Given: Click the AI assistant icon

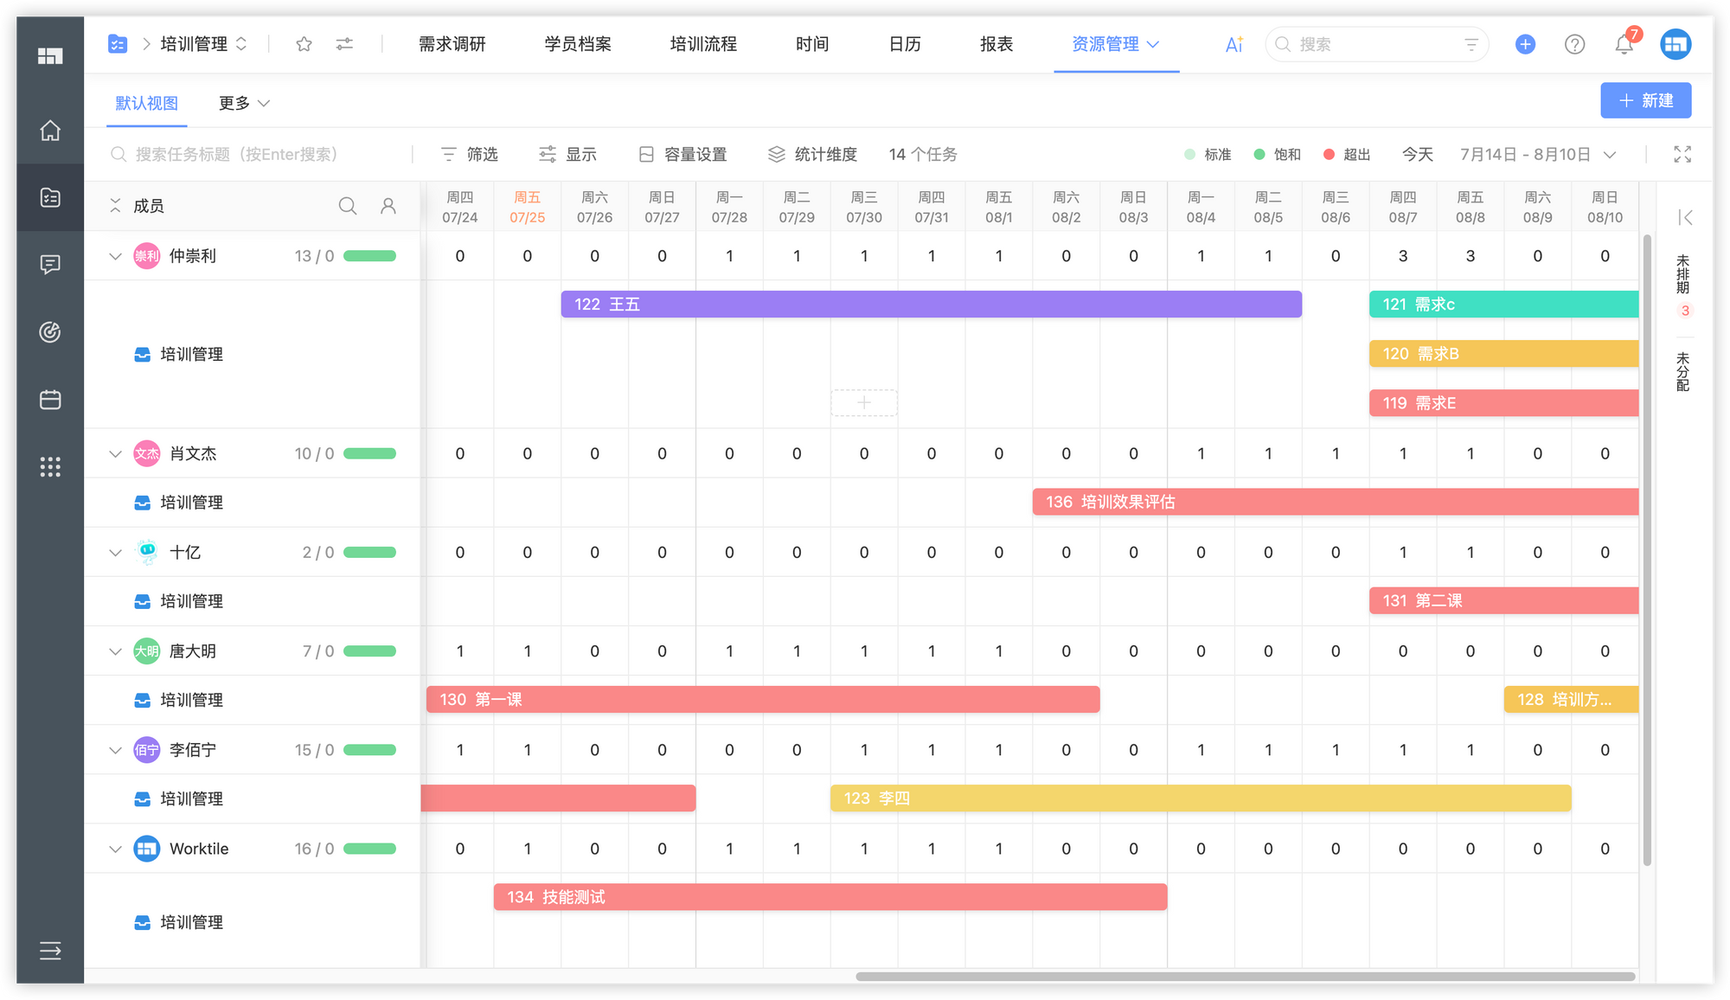Looking at the screenshot, I should (x=1233, y=44).
